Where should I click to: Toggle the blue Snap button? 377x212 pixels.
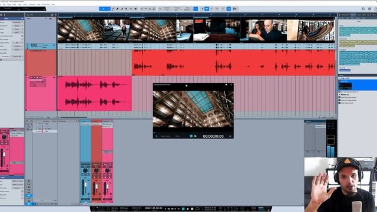(196, 9)
